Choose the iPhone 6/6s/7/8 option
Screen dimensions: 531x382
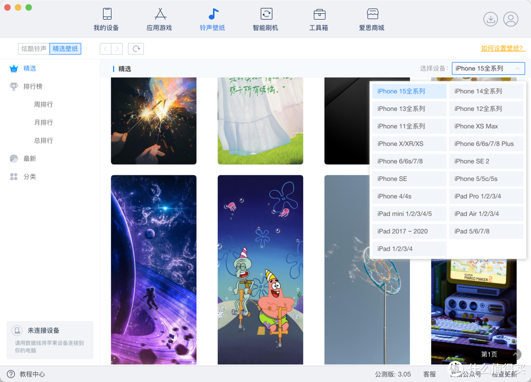[409, 161]
